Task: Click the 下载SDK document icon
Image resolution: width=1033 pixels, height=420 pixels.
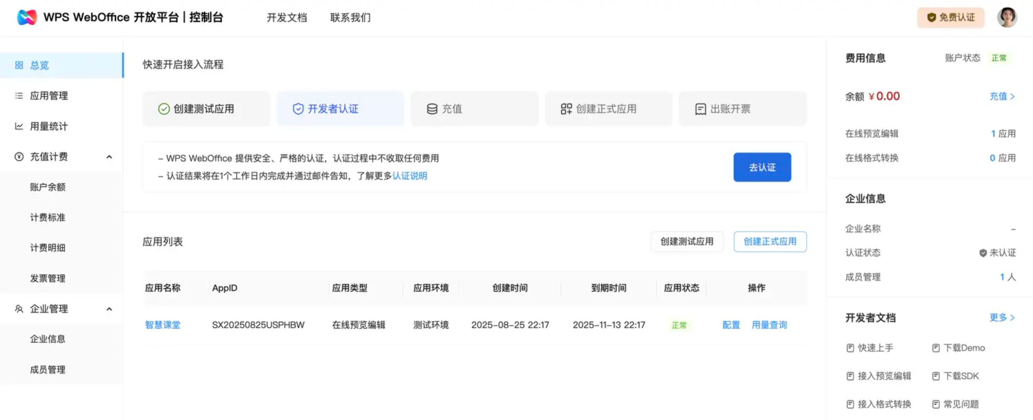Action: tap(935, 376)
